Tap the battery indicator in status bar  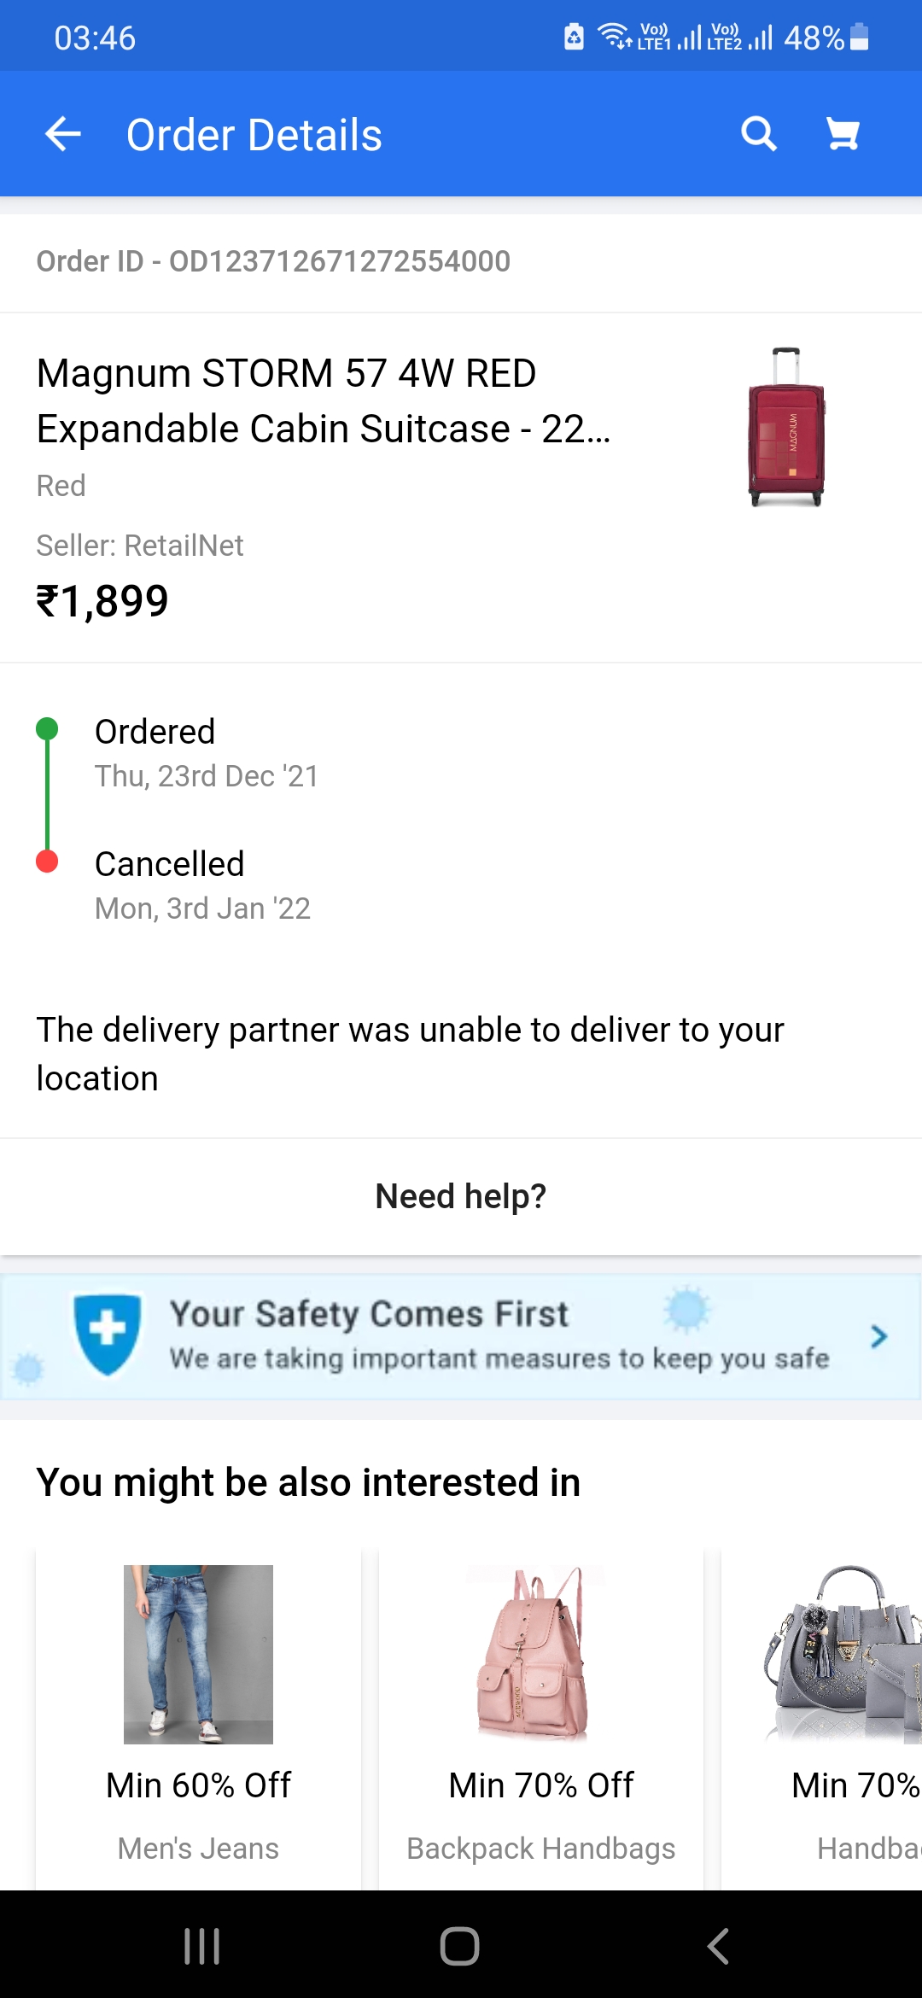860,38
